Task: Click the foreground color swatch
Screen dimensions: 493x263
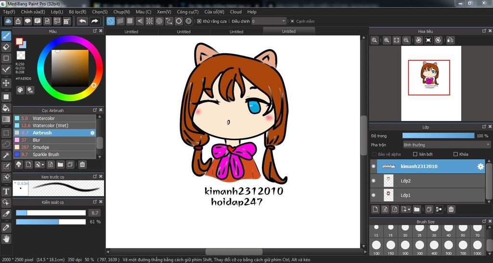Action: (x=19, y=41)
